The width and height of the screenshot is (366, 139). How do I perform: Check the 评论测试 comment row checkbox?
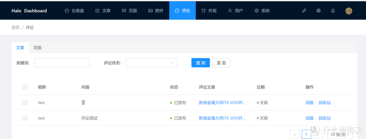point(25,118)
